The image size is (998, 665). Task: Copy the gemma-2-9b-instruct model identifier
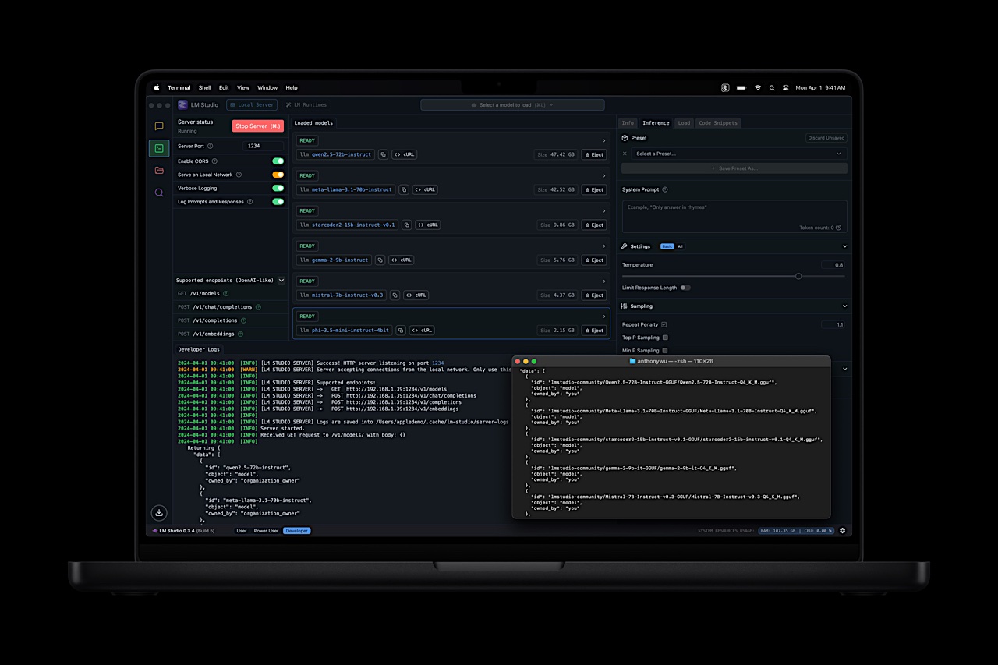380,260
